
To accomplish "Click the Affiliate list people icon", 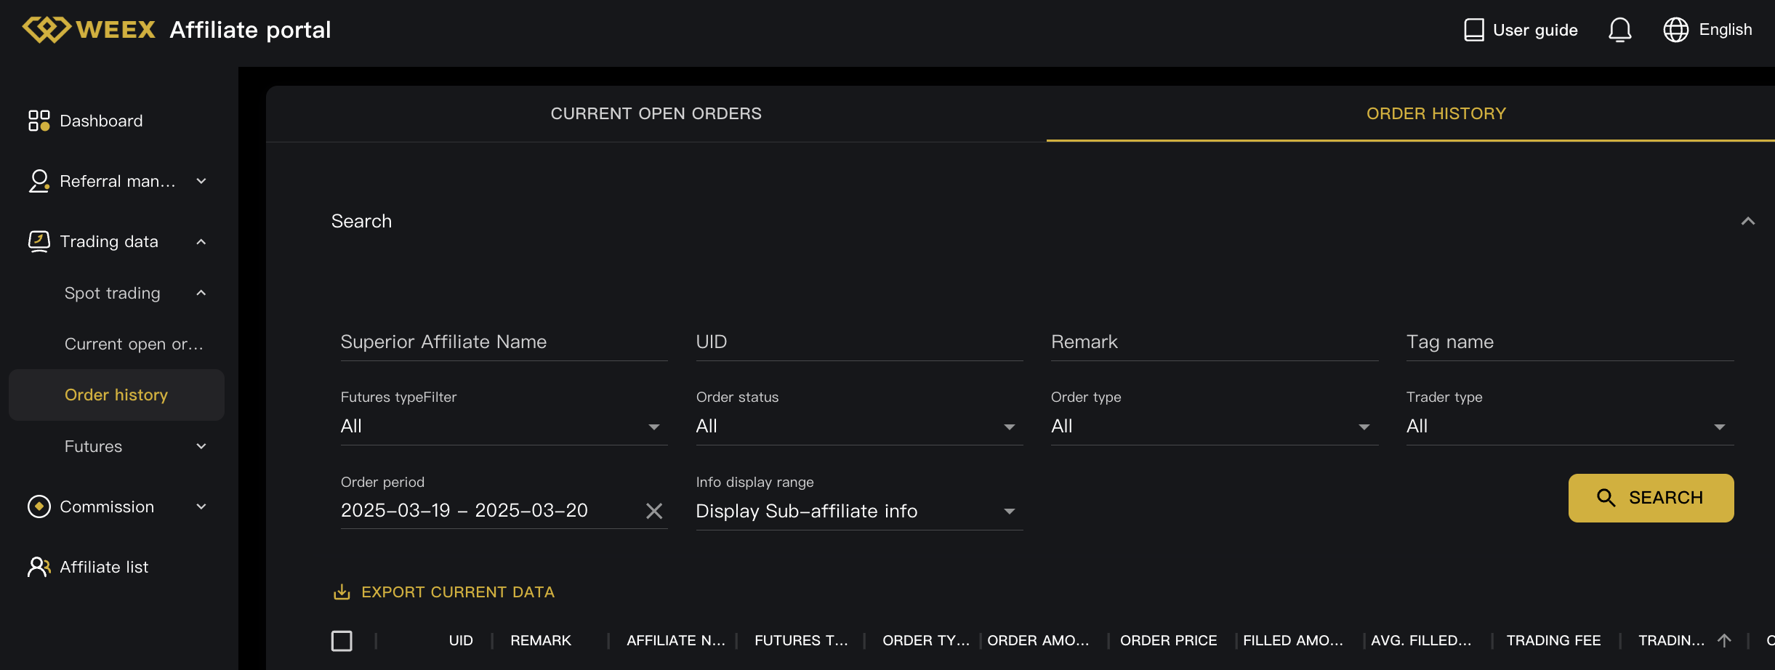I will [x=39, y=567].
